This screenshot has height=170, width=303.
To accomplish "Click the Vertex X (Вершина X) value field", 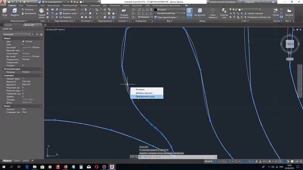I will (27, 82).
